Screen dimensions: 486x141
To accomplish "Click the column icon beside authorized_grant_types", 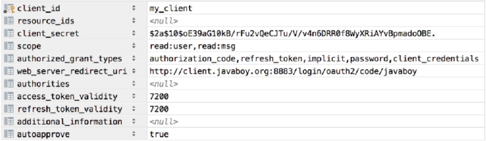I will pos(8,59).
